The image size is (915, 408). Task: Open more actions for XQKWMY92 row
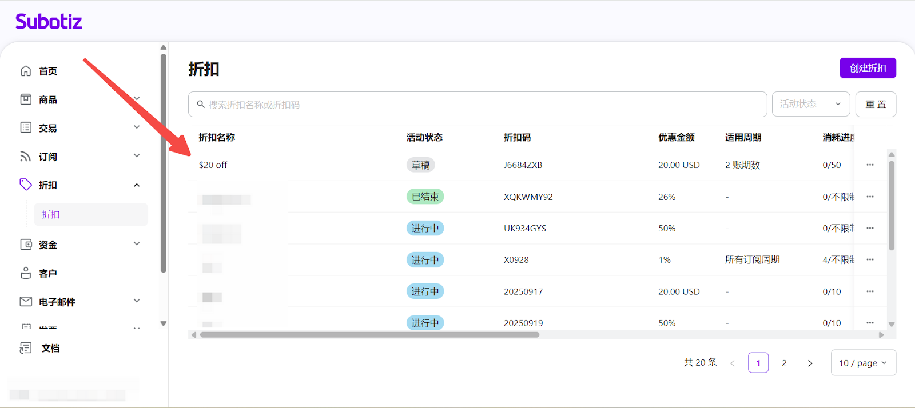point(870,197)
